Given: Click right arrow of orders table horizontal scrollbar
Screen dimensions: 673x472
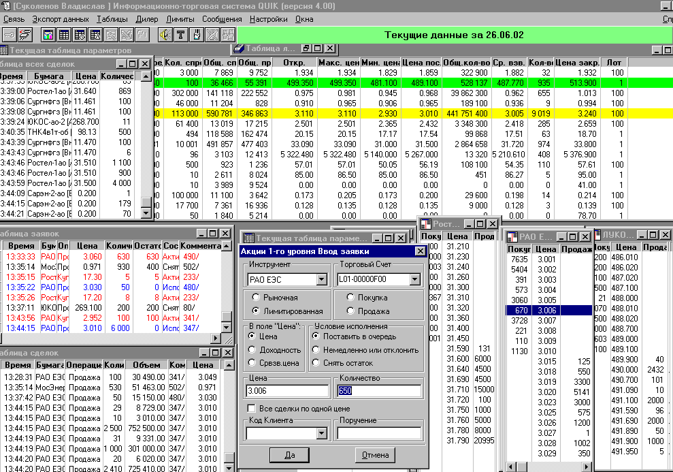Looking at the screenshot, I should (216, 338).
